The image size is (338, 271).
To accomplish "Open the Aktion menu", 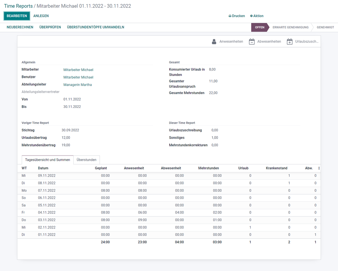I will [256, 16].
